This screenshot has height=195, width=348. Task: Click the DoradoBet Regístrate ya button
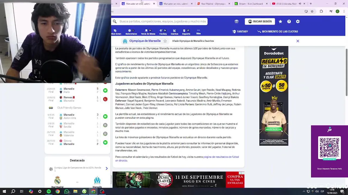point(274,129)
